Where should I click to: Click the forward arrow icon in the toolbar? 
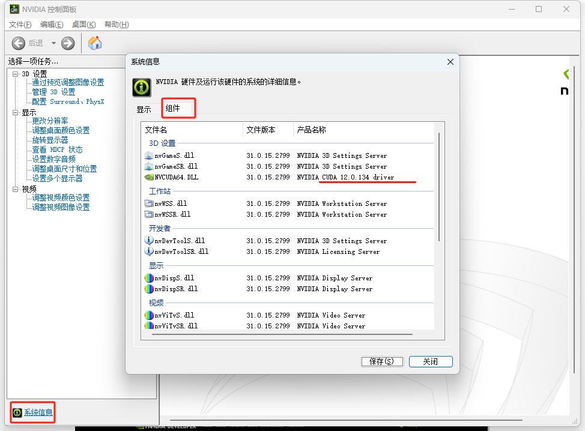coord(68,43)
